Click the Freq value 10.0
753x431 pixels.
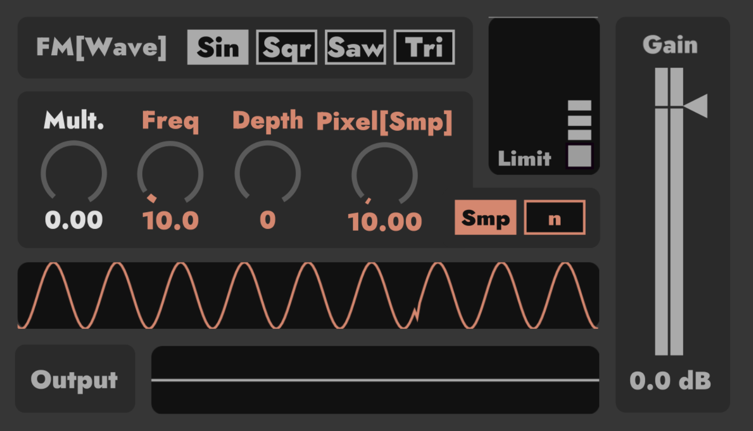(x=170, y=221)
